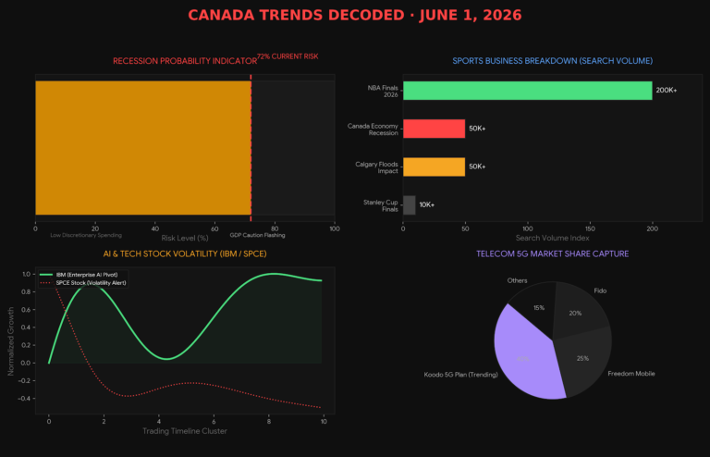Click the AI & Tech Stock Volatility title
Viewport: 710px width, 457px height.
[185, 254]
